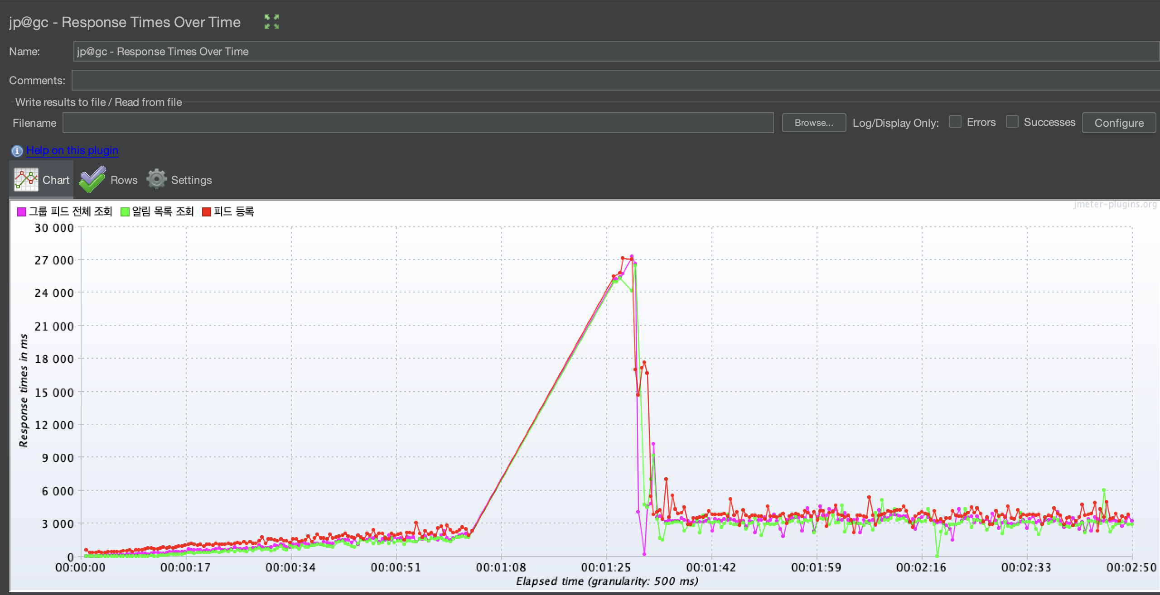Screen dimensions: 1160x595
Task: Click into the Comments field
Action: click(615, 81)
